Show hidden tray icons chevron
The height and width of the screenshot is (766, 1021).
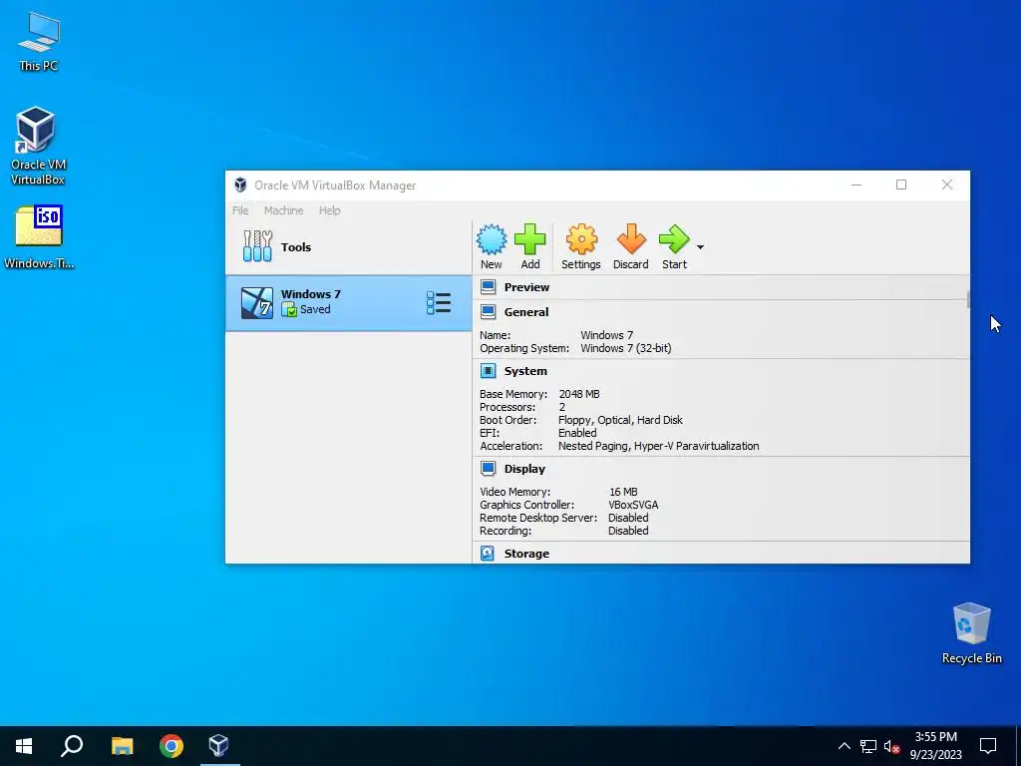[844, 746]
